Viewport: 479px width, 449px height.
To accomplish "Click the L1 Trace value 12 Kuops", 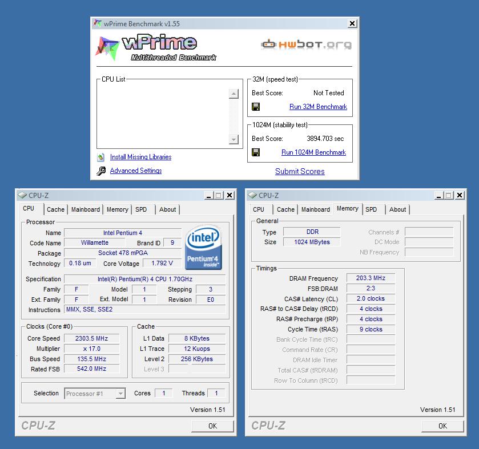I will (197, 349).
